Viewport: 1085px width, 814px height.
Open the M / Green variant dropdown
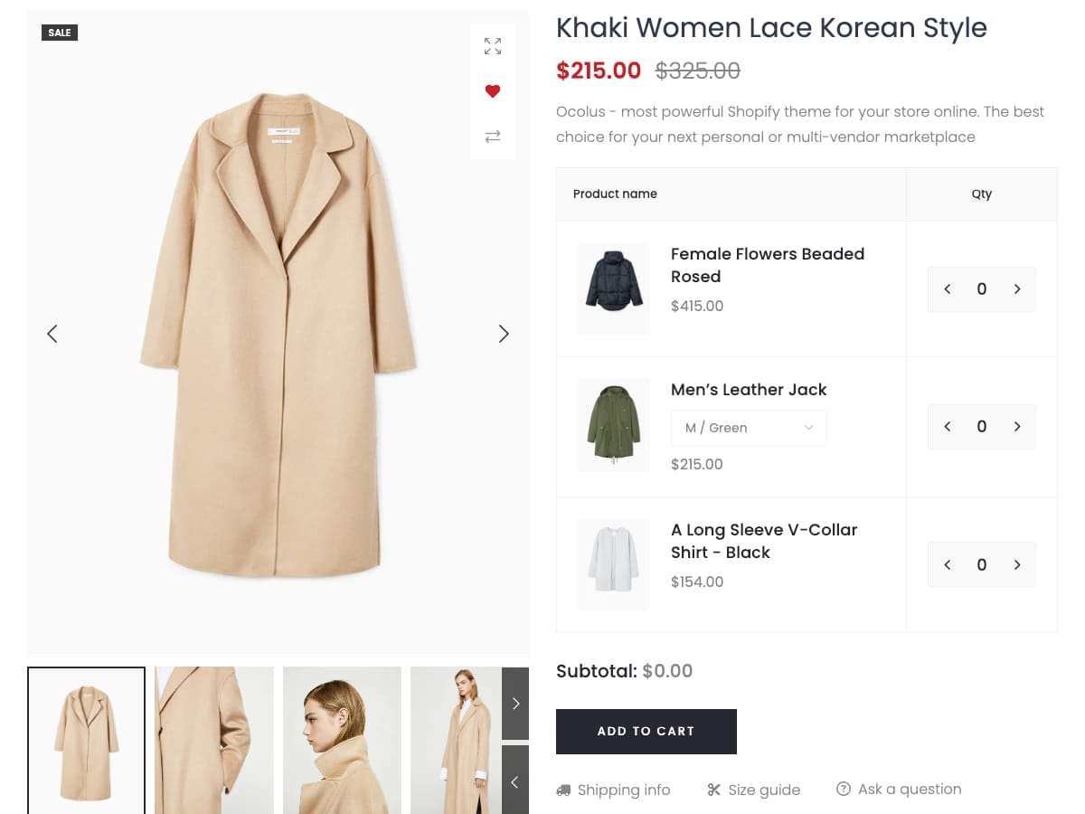[749, 428]
